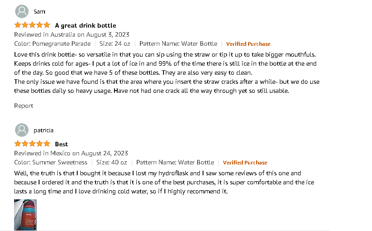
Task: Open the review titled A great drink bottle
Action: 85,25
